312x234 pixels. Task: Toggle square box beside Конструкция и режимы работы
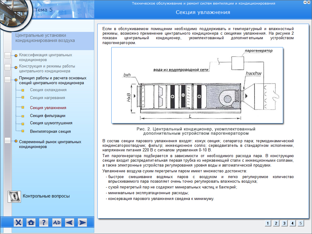[8, 67]
